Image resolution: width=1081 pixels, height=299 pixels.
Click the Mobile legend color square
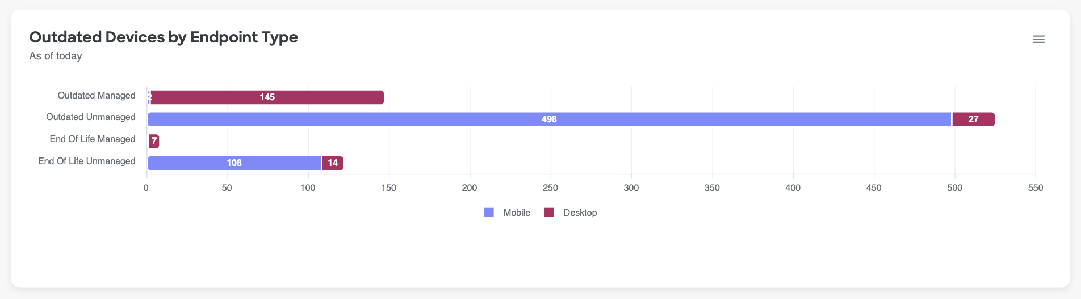[489, 212]
